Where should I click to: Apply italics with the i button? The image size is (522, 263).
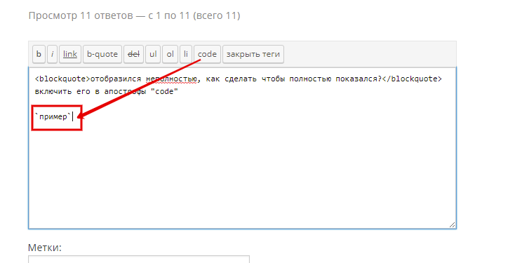pos(52,54)
